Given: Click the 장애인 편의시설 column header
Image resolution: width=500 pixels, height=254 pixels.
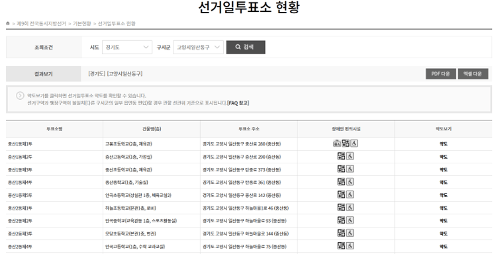Looking at the screenshot, I should tap(346, 129).
